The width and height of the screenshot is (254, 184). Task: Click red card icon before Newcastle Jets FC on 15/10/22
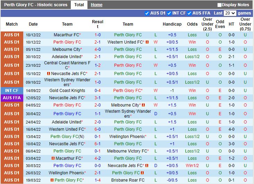coord(49,74)
